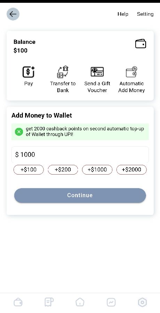The height and width of the screenshot is (313, 160).
Task: Go back using the arrow button
Action: pos(13,14)
